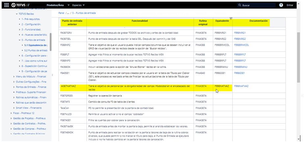This screenshot has height=149, width=304.
Task: Collapse the 5 - Puntos de entrada node
Action: click(x=20, y=40)
